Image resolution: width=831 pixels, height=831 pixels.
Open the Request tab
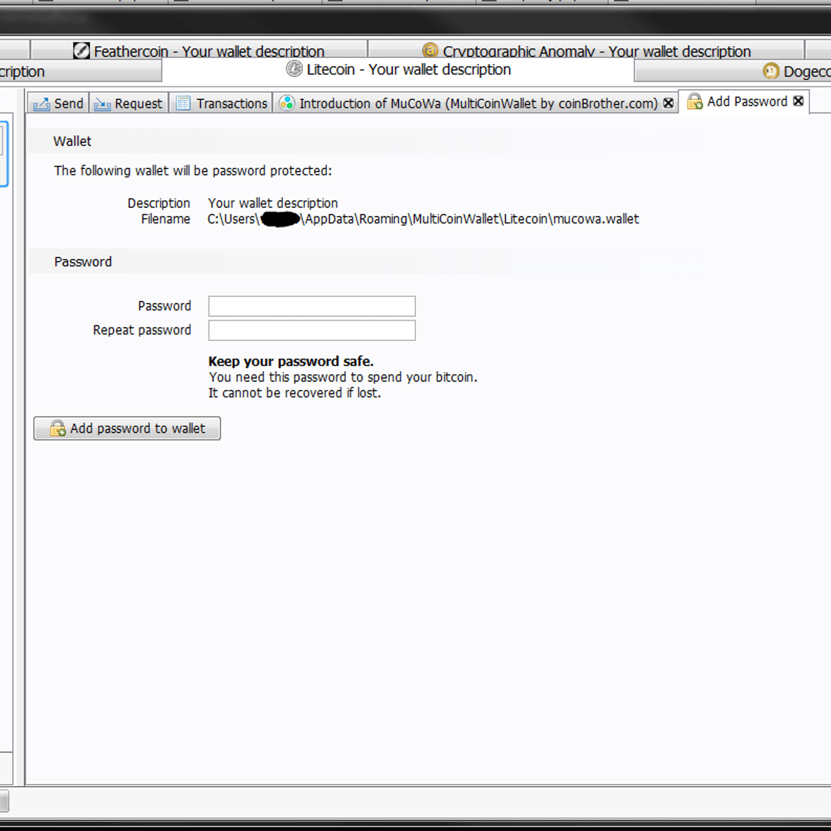click(x=129, y=103)
